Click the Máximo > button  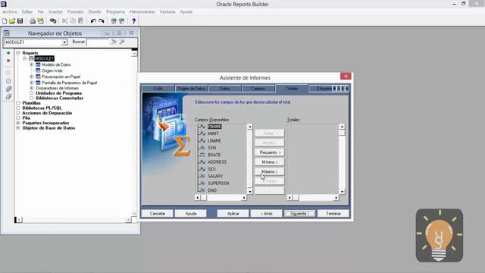click(270, 172)
